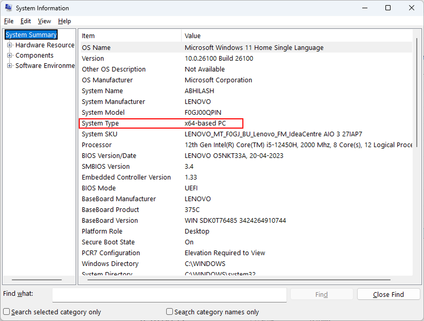Select the OS Name row
The height and width of the screenshot is (321, 424).
246,48
